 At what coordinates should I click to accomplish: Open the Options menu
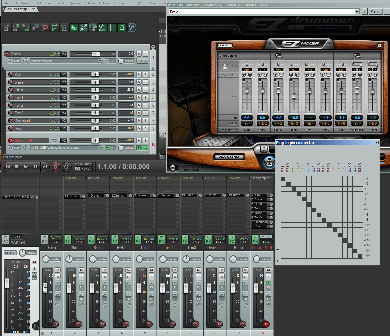click(x=74, y=3)
